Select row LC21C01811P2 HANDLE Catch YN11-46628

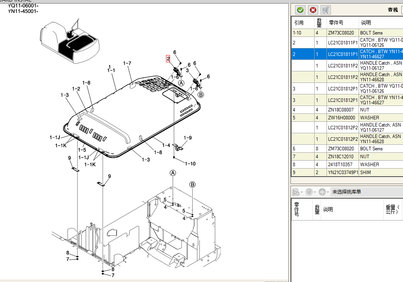347,77
